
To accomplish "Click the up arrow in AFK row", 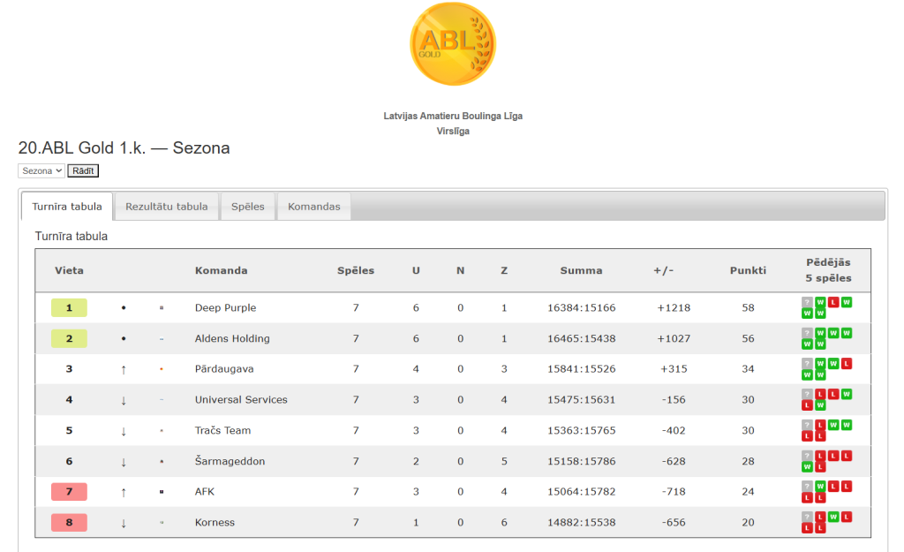I will point(124,492).
